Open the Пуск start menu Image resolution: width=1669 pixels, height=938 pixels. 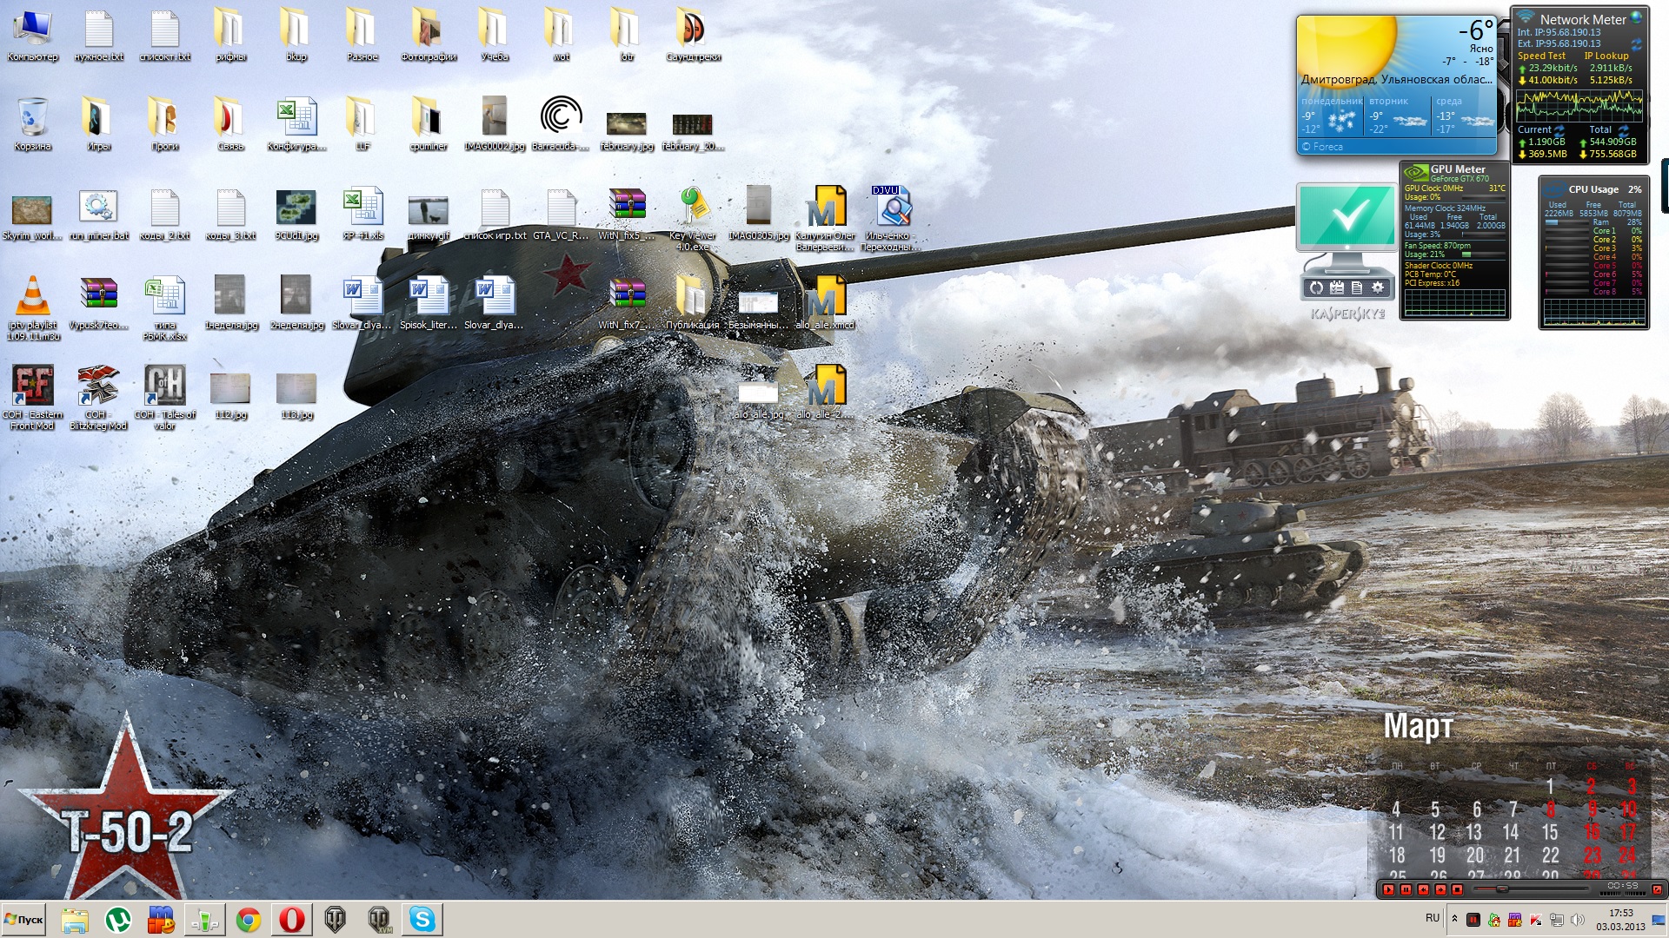(x=24, y=919)
